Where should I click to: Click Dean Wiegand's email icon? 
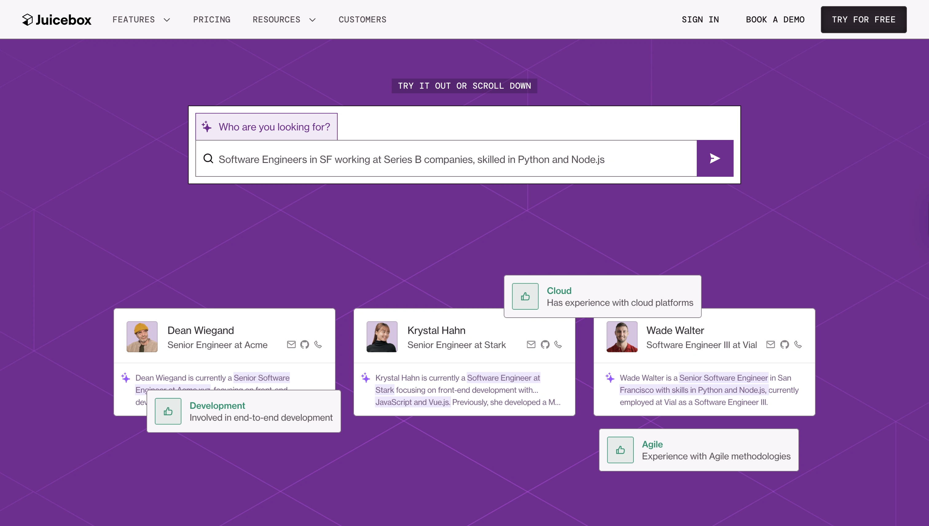(291, 344)
